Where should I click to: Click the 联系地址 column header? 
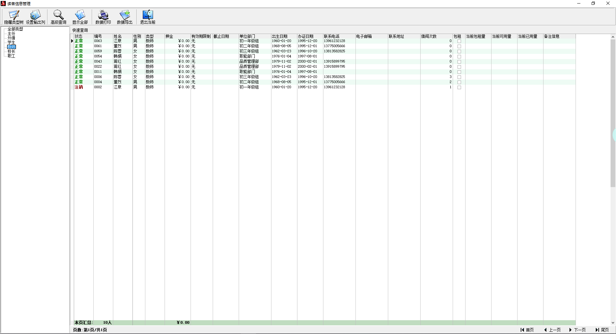[404, 36]
